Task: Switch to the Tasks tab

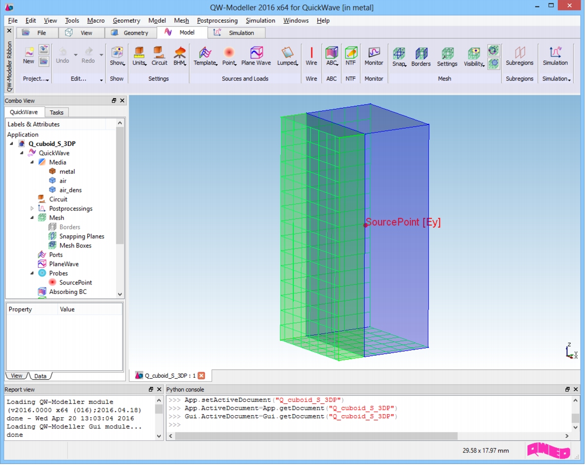Action: [56, 112]
